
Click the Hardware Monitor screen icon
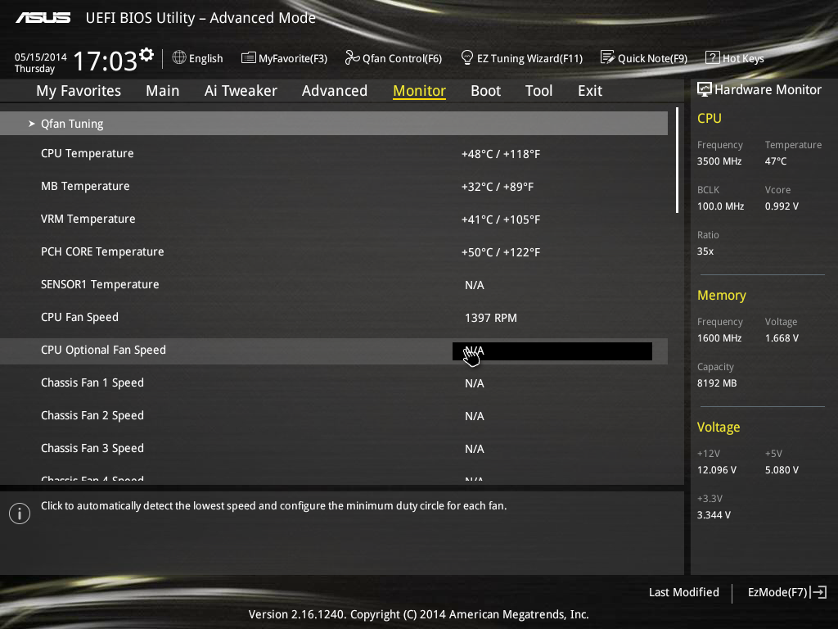tap(705, 89)
